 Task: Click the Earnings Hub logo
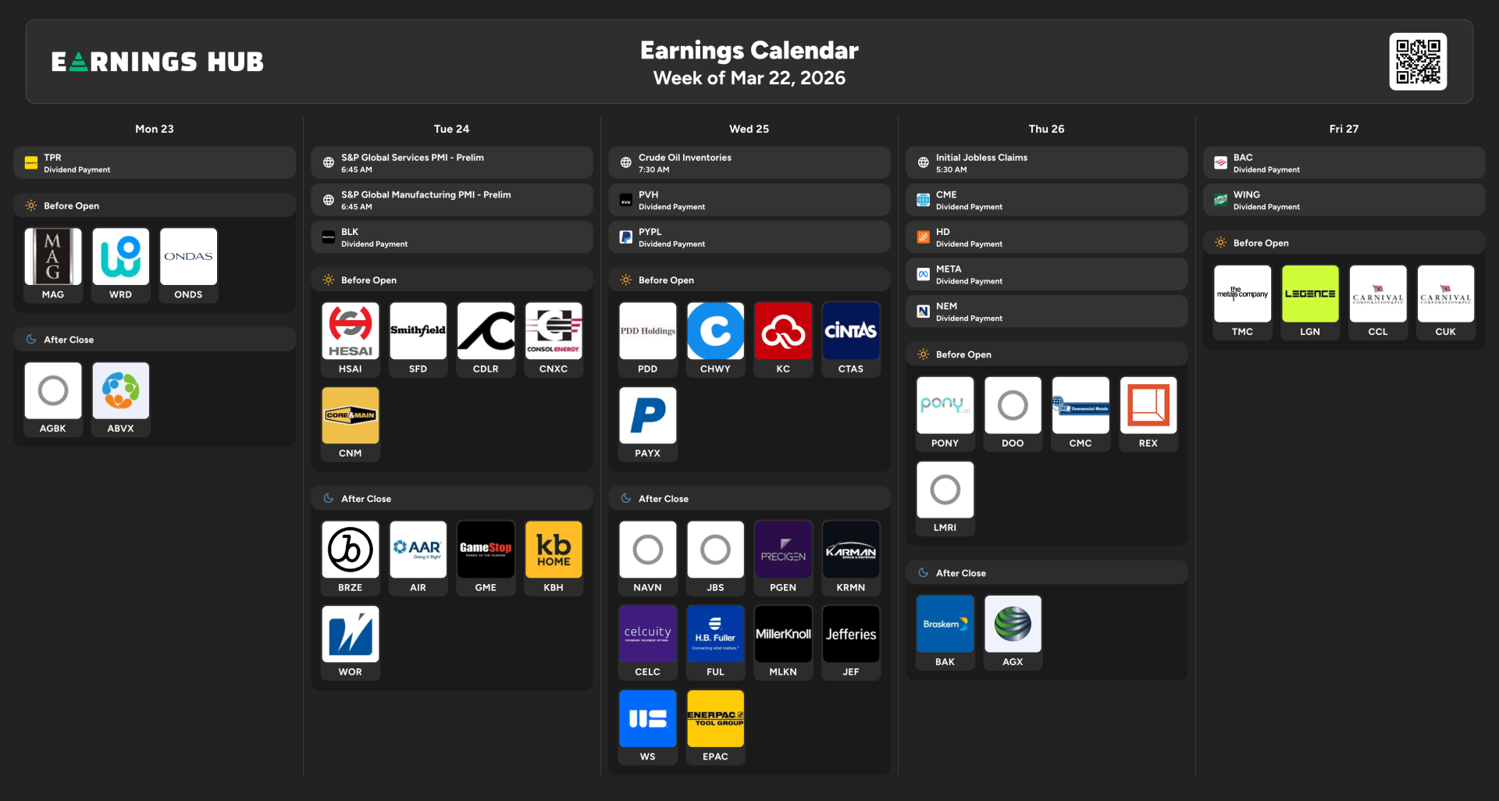click(x=158, y=62)
